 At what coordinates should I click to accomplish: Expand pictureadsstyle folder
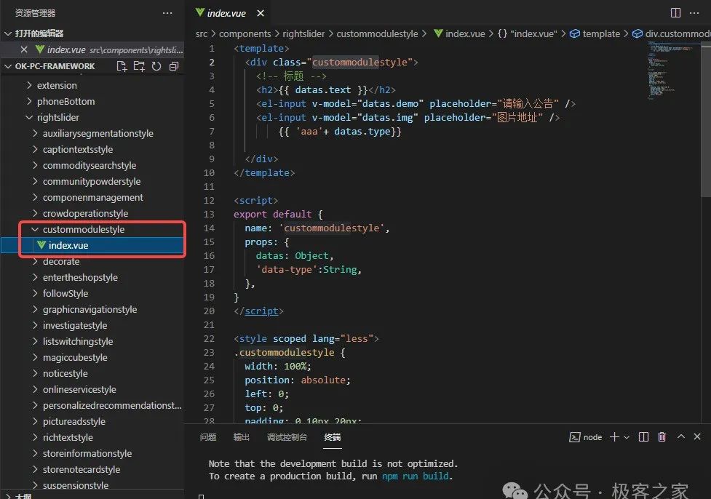[x=36, y=421]
